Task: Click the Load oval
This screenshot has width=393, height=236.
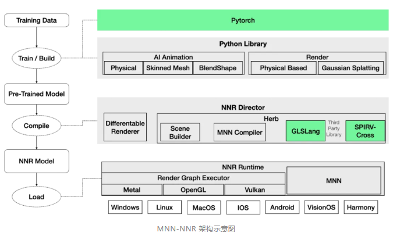Action: pyautogui.click(x=36, y=196)
